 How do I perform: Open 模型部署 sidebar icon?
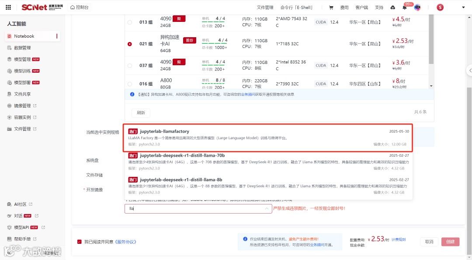tap(9, 82)
